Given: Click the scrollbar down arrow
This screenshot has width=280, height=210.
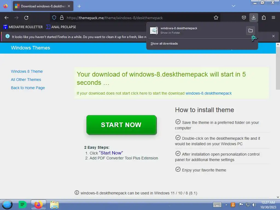Looking at the screenshot, I should coord(278,197).
